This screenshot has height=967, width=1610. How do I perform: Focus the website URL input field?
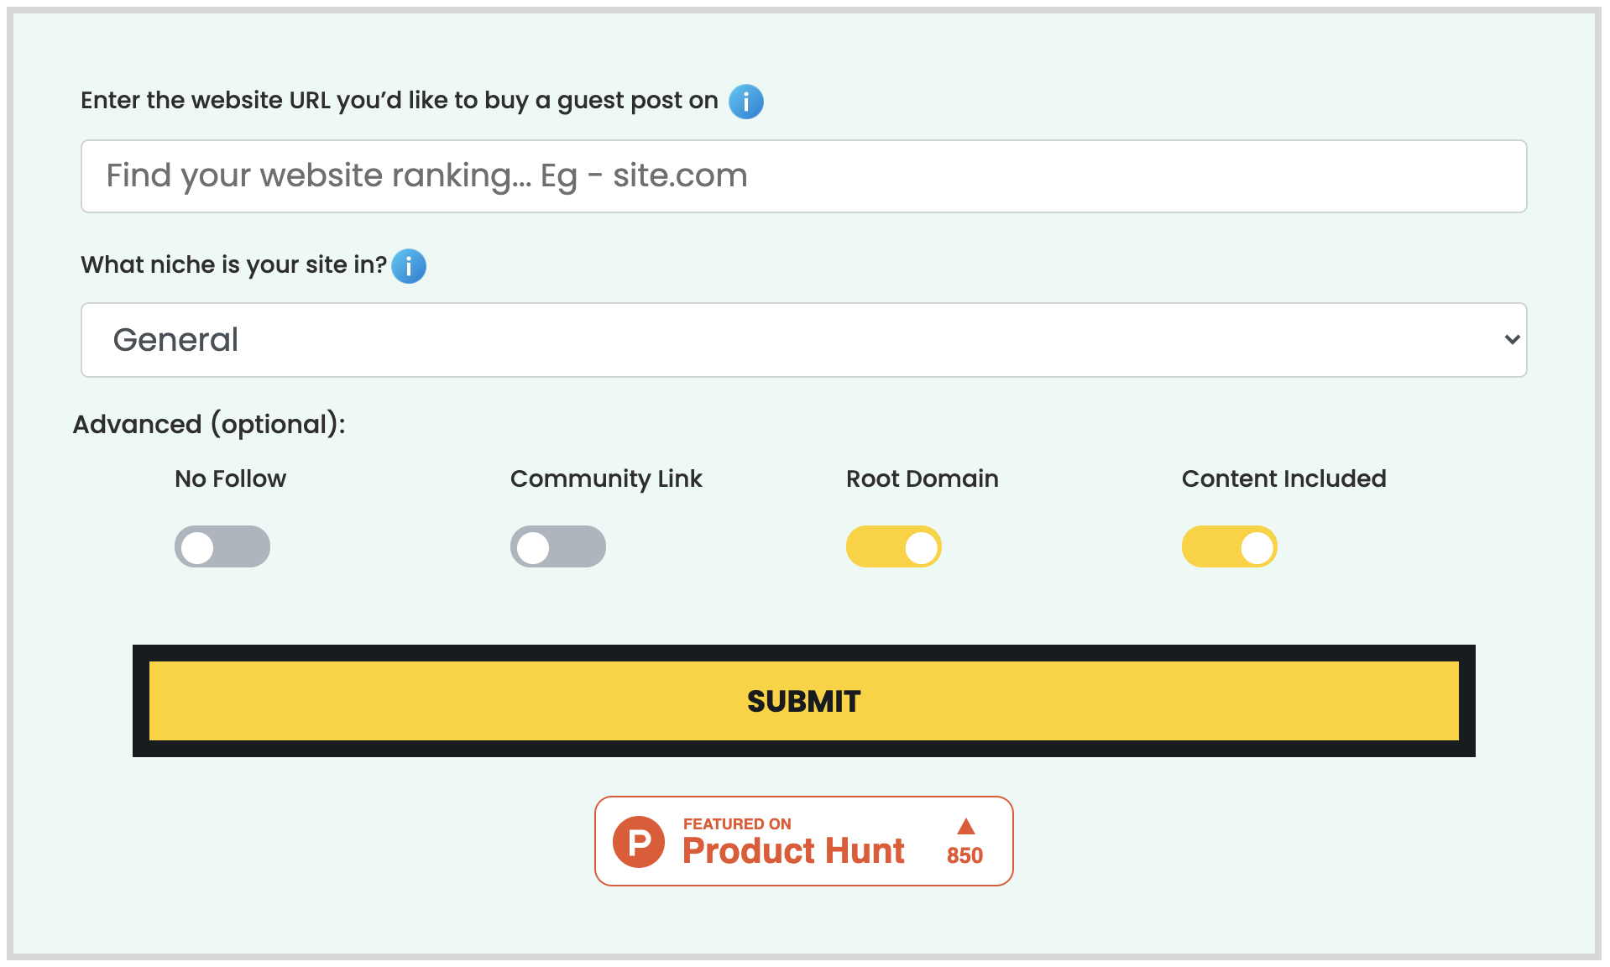click(803, 176)
